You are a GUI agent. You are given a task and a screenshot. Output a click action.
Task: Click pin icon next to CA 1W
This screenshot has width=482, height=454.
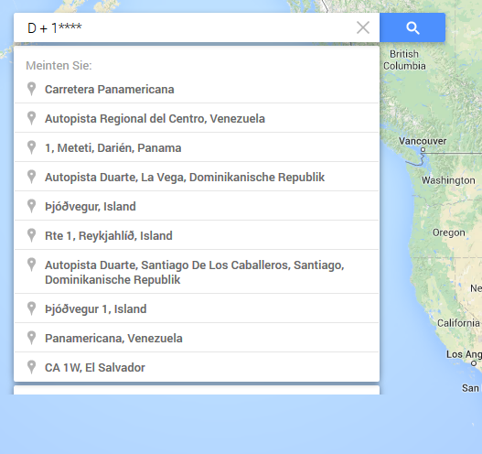pyautogui.click(x=31, y=367)
